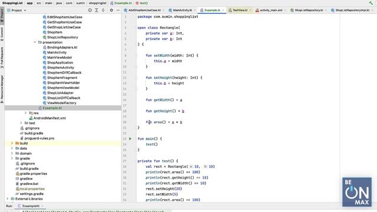Expand External Libraries node
This screenshot has width=377, height=212.
pyautogui.click(x=7, y=198)
